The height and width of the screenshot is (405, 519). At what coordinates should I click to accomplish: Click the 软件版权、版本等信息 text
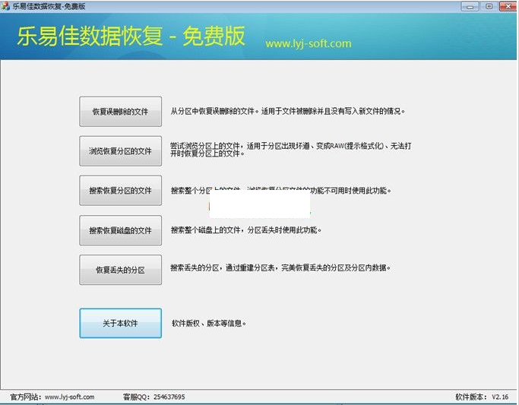point(209,323)
